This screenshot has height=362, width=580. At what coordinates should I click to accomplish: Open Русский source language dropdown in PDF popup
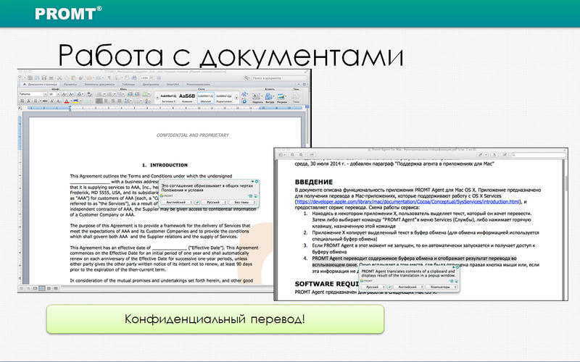tap(373, 287)
